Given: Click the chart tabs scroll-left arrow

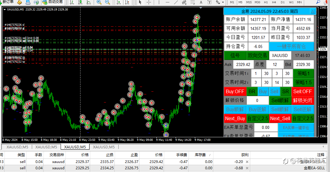Looking at the screenshot, I should coord(323,147).
